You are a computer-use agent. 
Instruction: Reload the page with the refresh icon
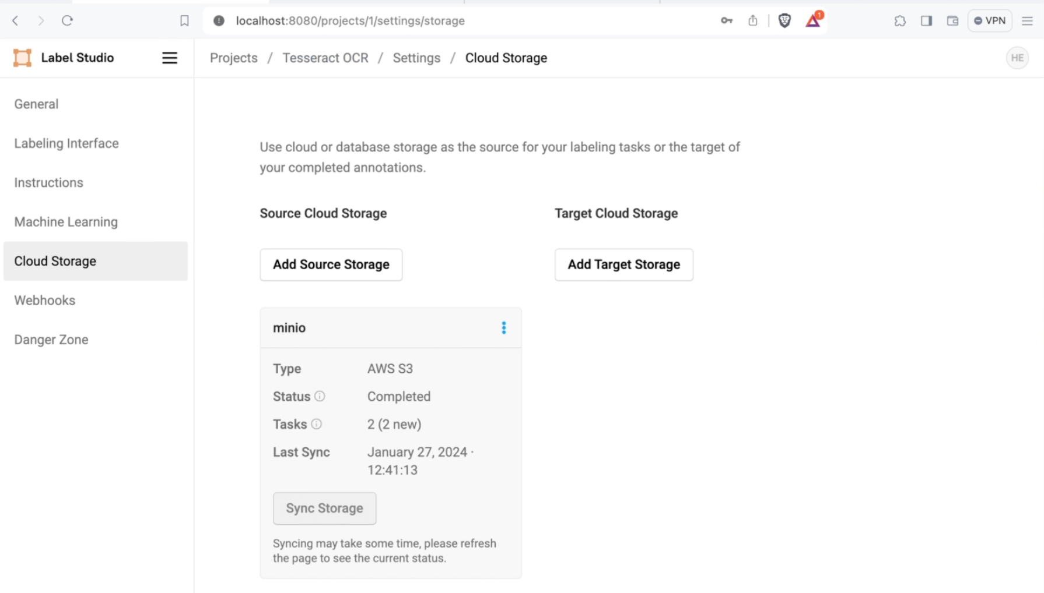tap(67, 21)
